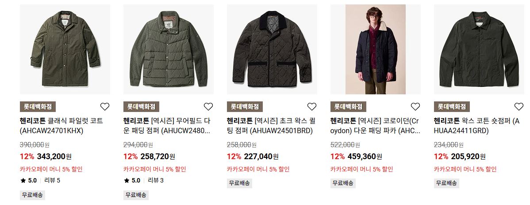This screenshot has width=530, height=205.
Task: Open the 왁스 코튼 숏점퍼 (AHUAA24411GRD) title
Action: tap(477, 126)
